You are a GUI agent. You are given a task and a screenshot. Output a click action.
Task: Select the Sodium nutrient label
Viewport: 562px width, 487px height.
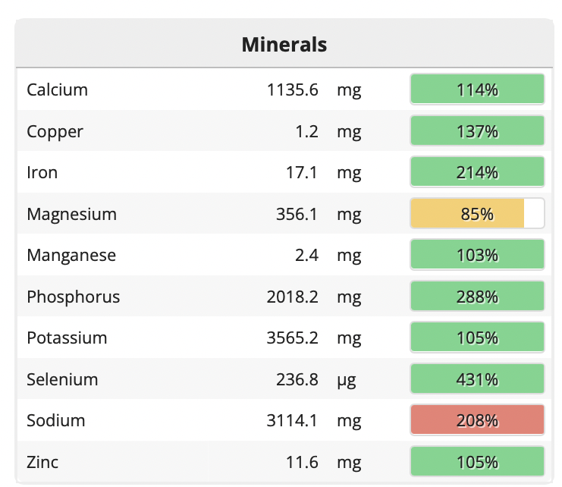pyautogui.click(x=56, y=420)
